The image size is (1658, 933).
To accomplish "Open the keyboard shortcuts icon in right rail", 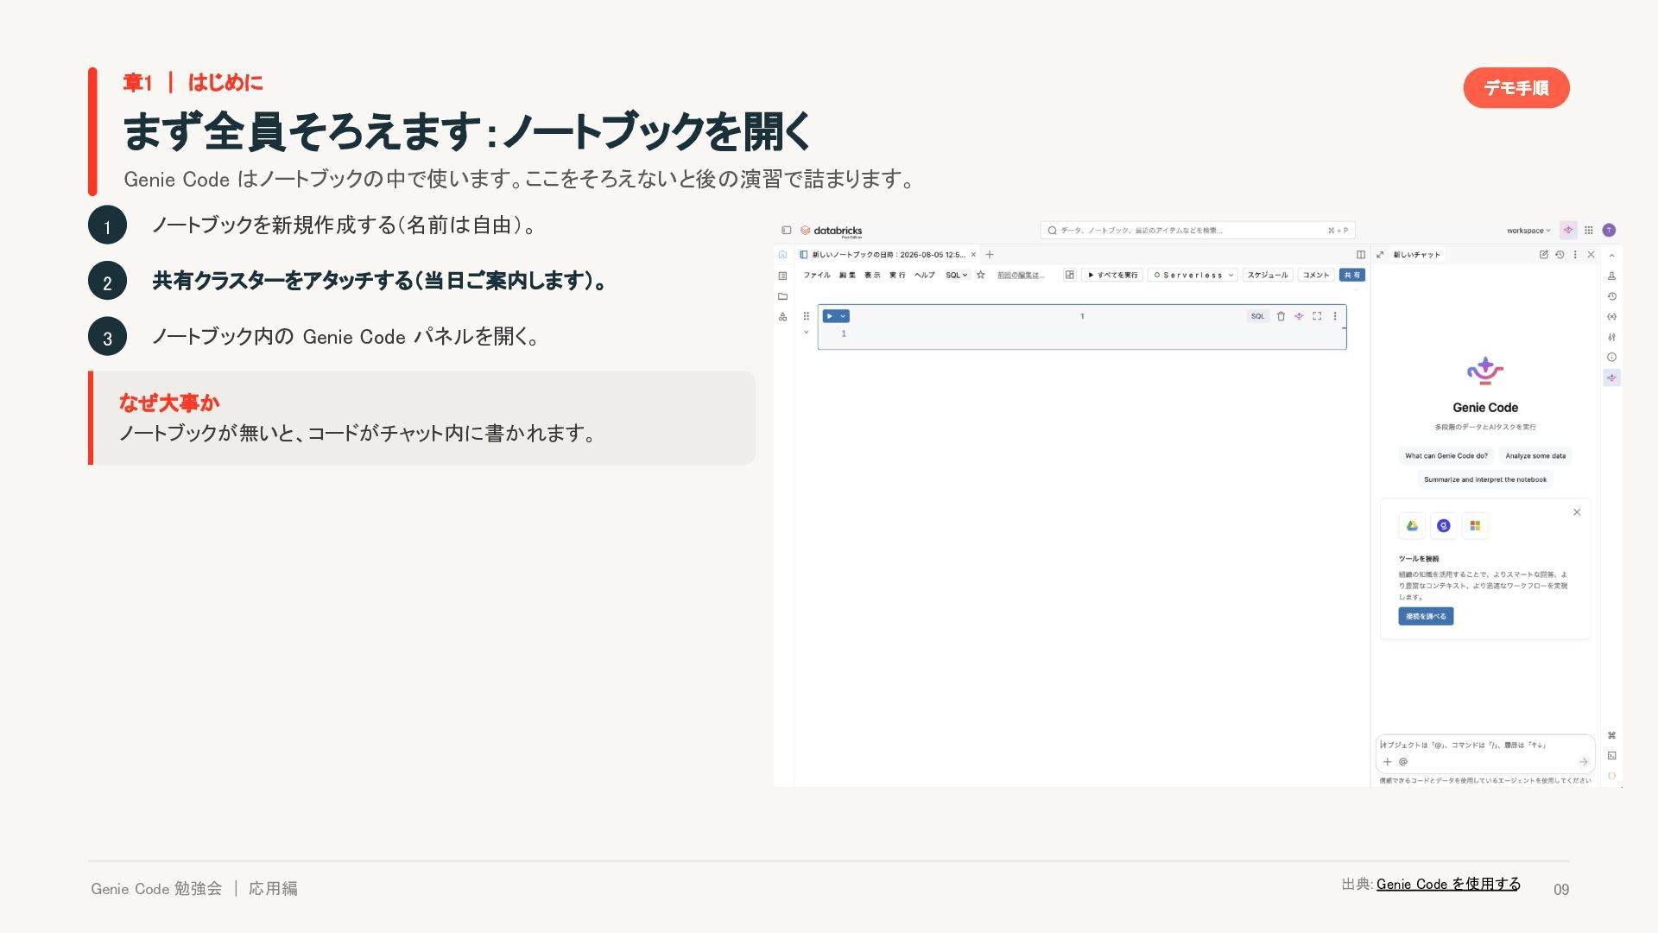I will (1611, 735).
